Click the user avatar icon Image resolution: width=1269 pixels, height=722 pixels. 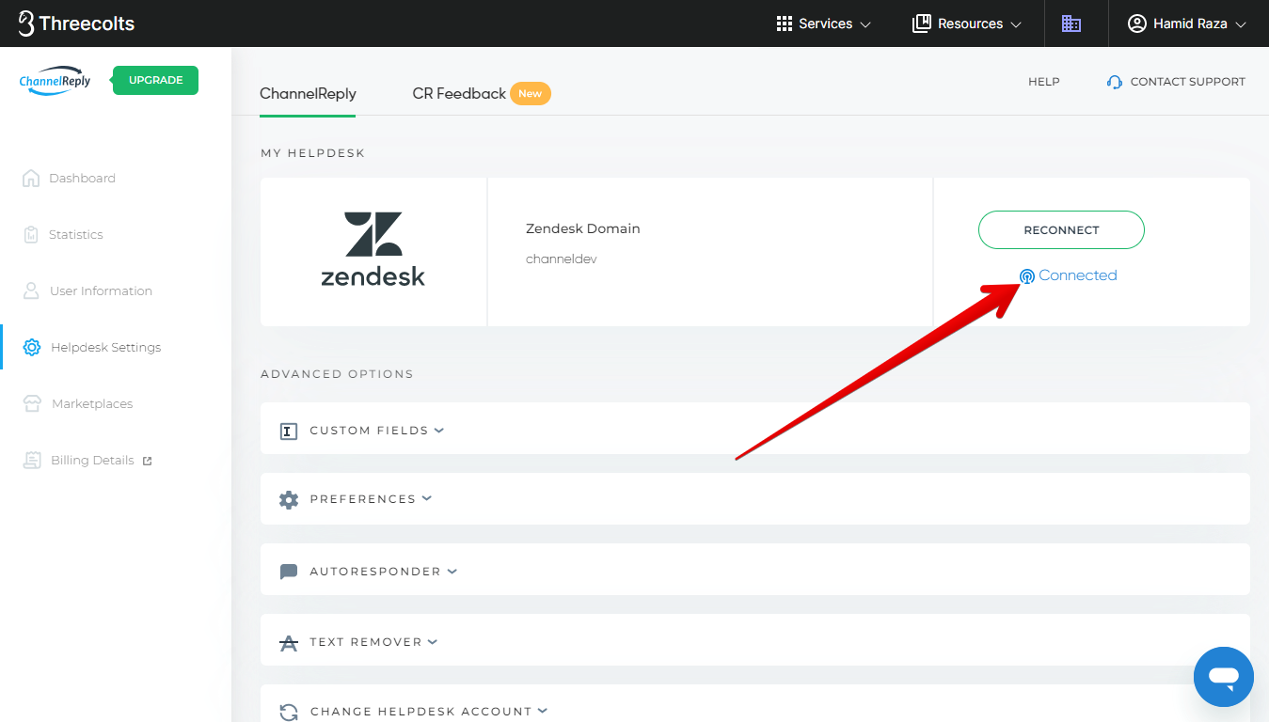1137,24
